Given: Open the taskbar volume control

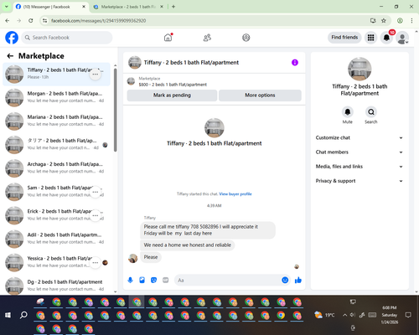Looking at the screenshot, I should [x=353, y=315].
